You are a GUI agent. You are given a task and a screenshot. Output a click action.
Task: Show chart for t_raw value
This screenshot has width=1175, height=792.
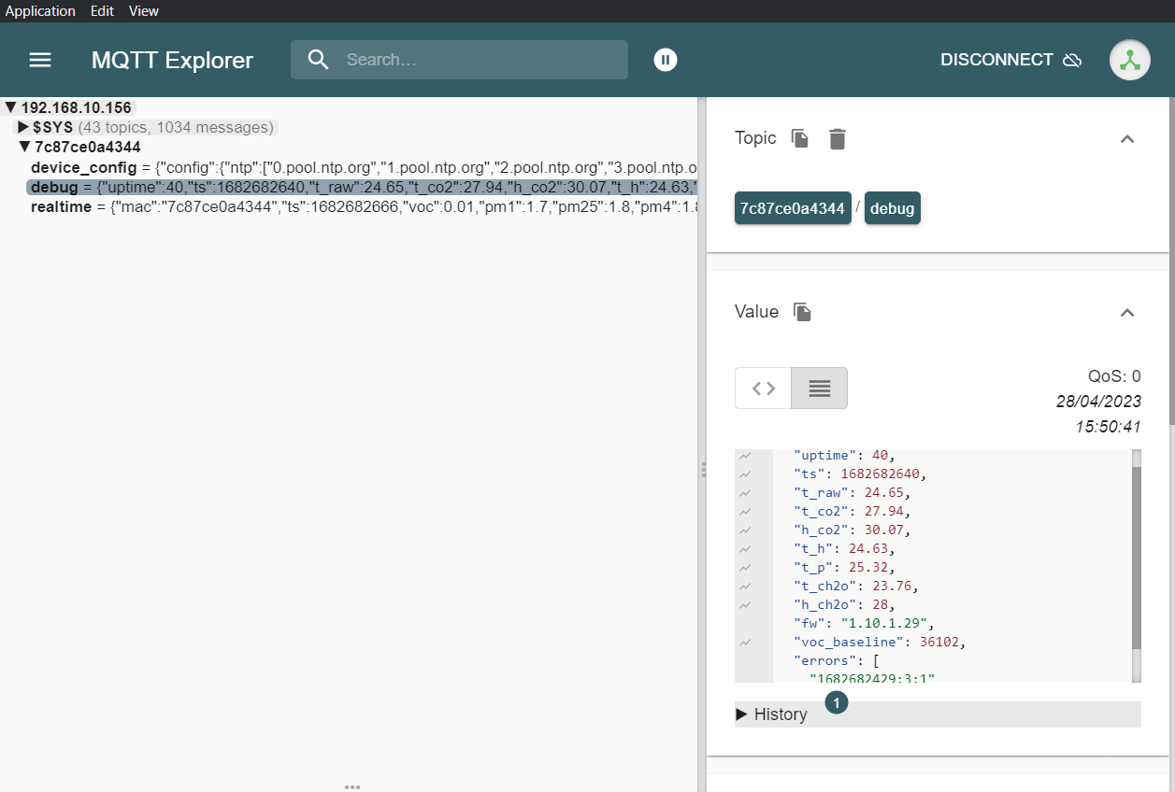point(745,493)
